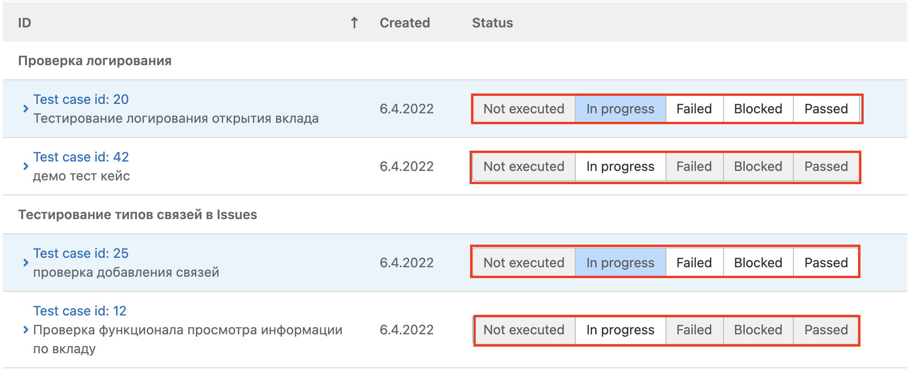The width and height of the screenshot is (909, 374).
Task: Expand Test case id: 12 row chevron
Action: [x=26, y=330]
